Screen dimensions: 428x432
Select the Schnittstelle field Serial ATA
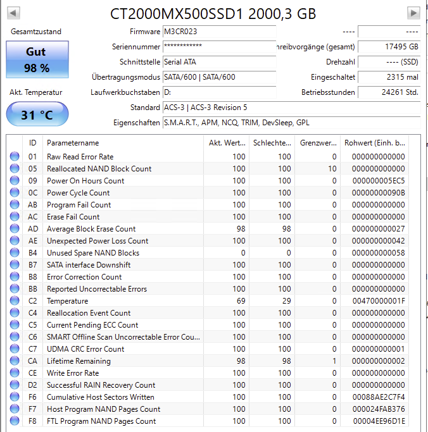click(219, 62)
